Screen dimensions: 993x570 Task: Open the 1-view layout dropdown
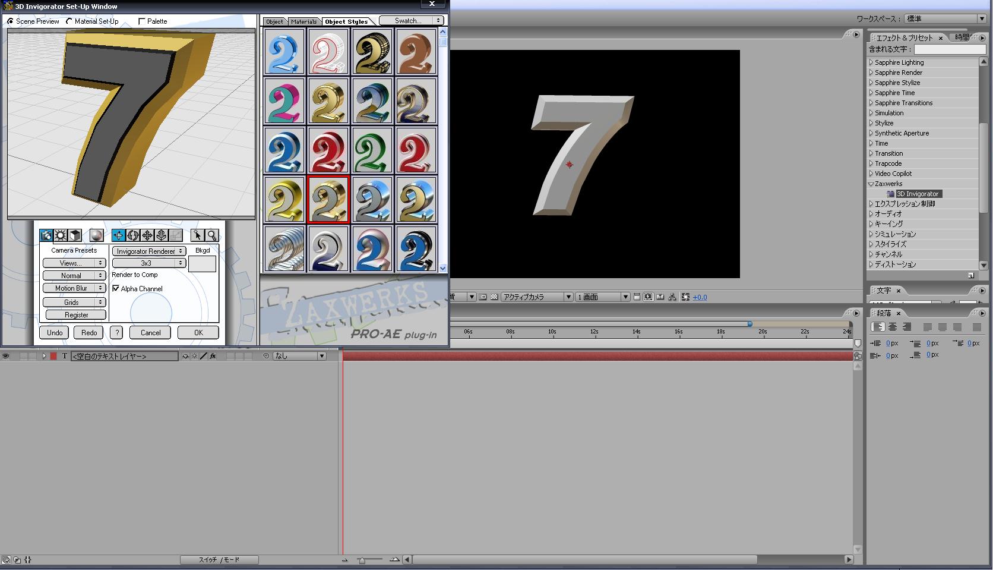pos(603,297)
